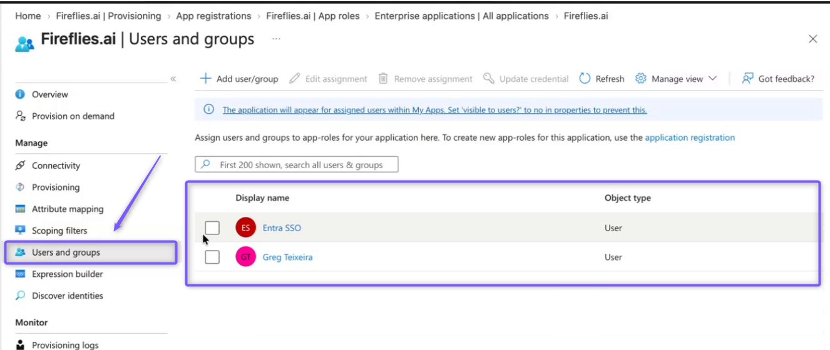This screenshot has height=350, width=830.
Task: Click Object type User in Entra SSO row
Action: (613, 228)
